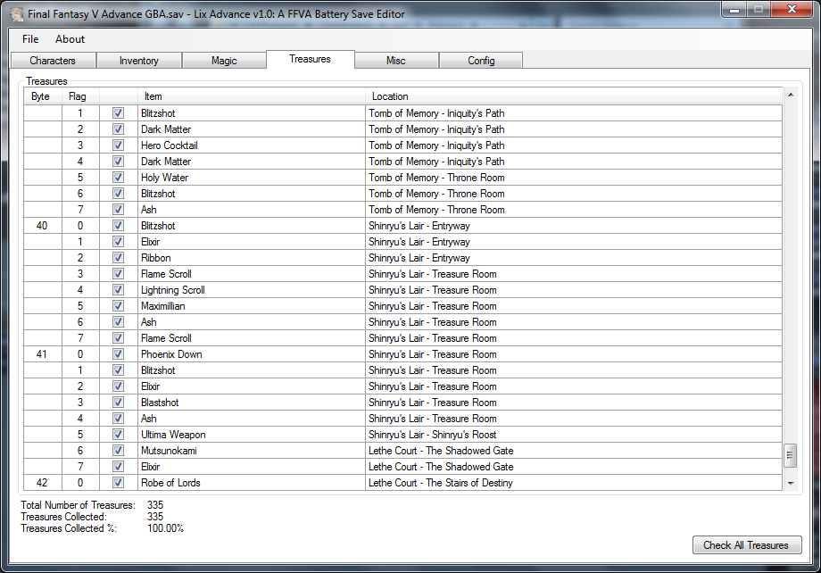821x573 pixels.
Task: Uncheck the Holy Water treasure checkbox
Action: pyautogui.click(x=119, y=177)
